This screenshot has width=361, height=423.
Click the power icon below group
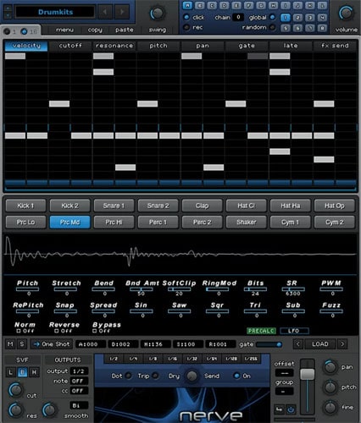tap(291, 409)
